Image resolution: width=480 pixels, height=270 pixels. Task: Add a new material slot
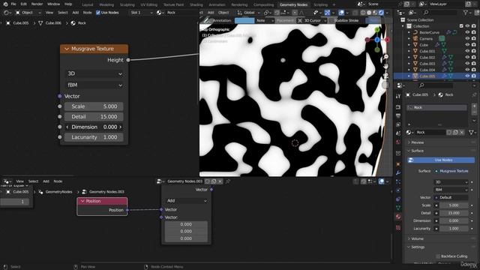tap(474, 106)
